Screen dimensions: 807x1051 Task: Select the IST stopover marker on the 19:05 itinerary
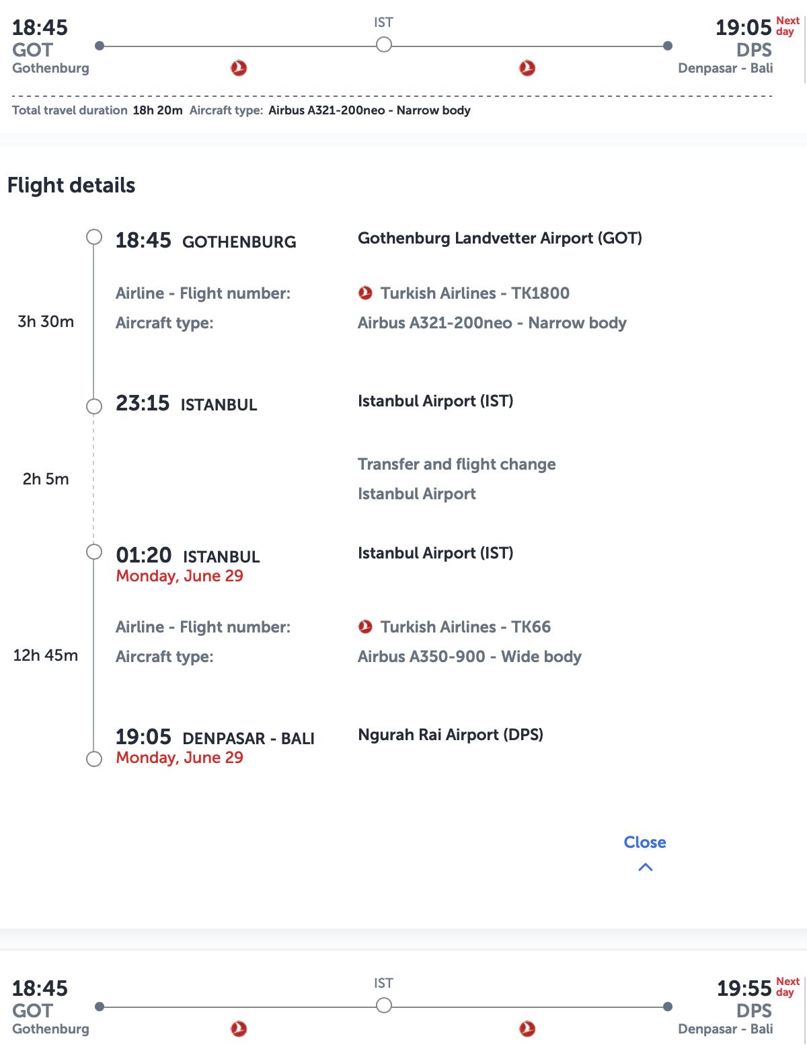point(383,45)
